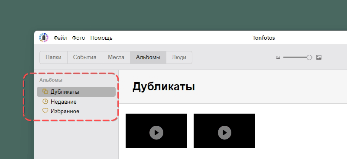Click play button on first video

click(x=156, y=133)
